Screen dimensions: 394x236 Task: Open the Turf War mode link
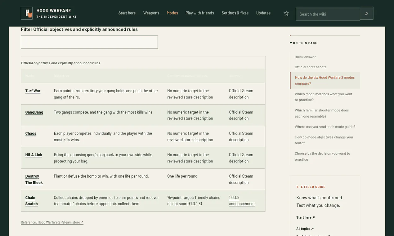coord(33,91)
